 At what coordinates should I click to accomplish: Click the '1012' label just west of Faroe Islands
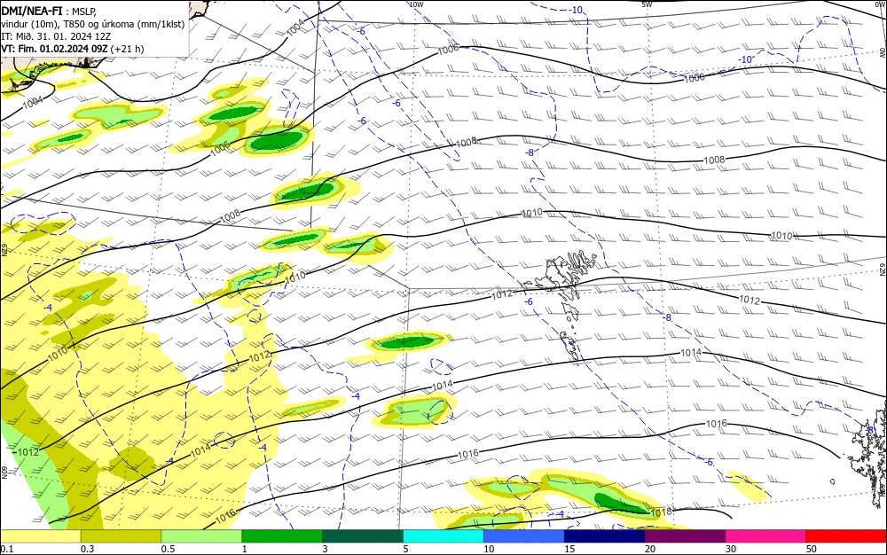click(502, 293)
